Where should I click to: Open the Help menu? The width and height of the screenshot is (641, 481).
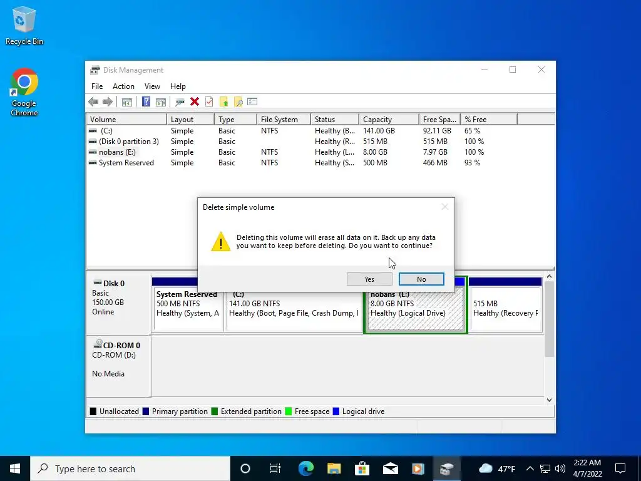[178, 86]
